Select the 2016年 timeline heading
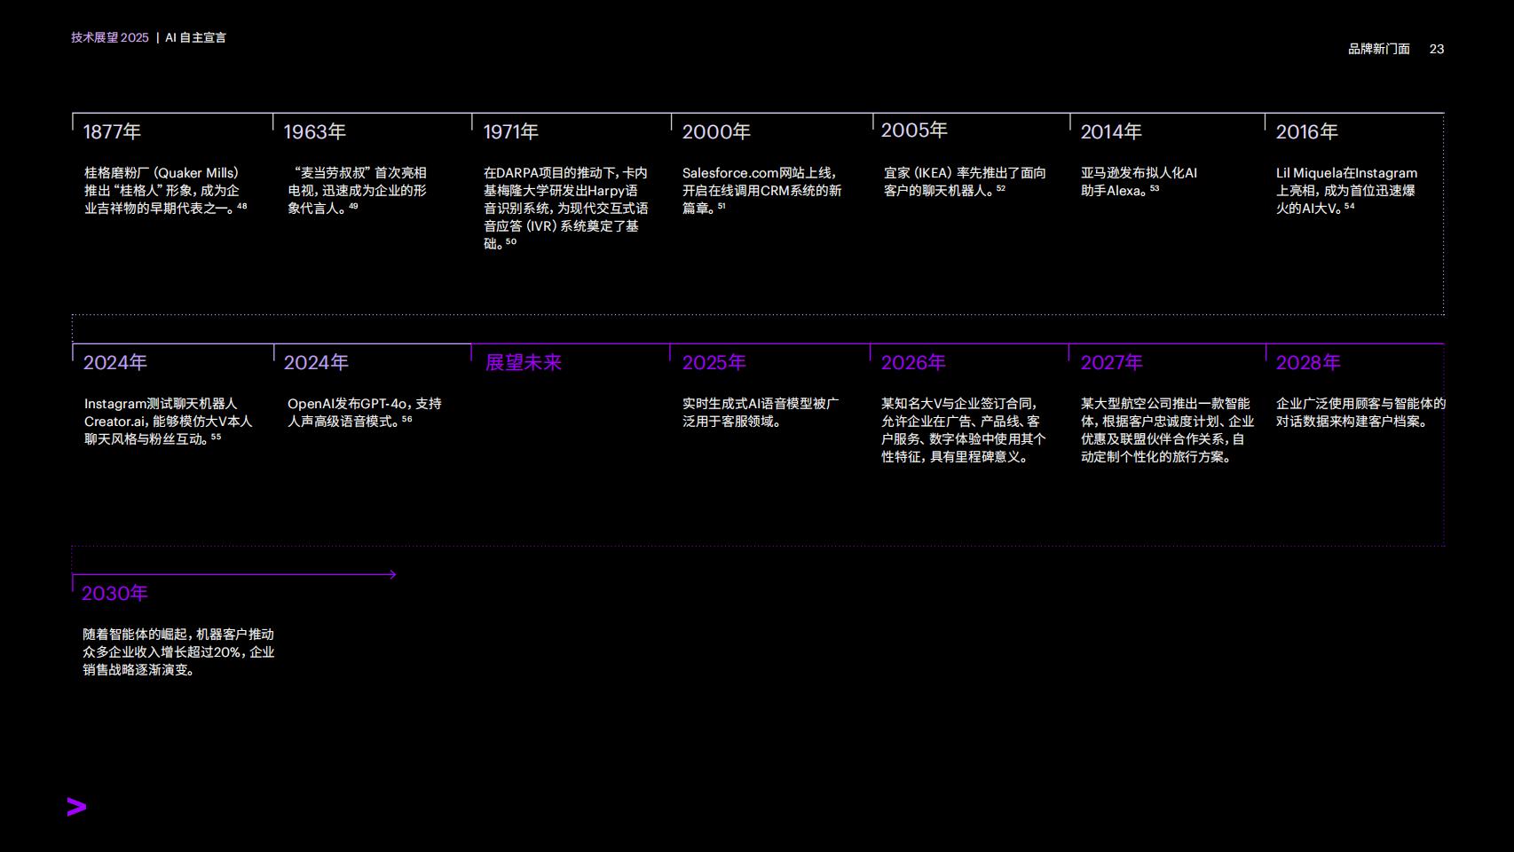 (x=1306, y=131)
